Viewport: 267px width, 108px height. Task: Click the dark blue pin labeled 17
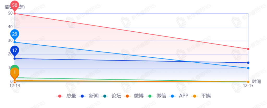click(15, 50)
